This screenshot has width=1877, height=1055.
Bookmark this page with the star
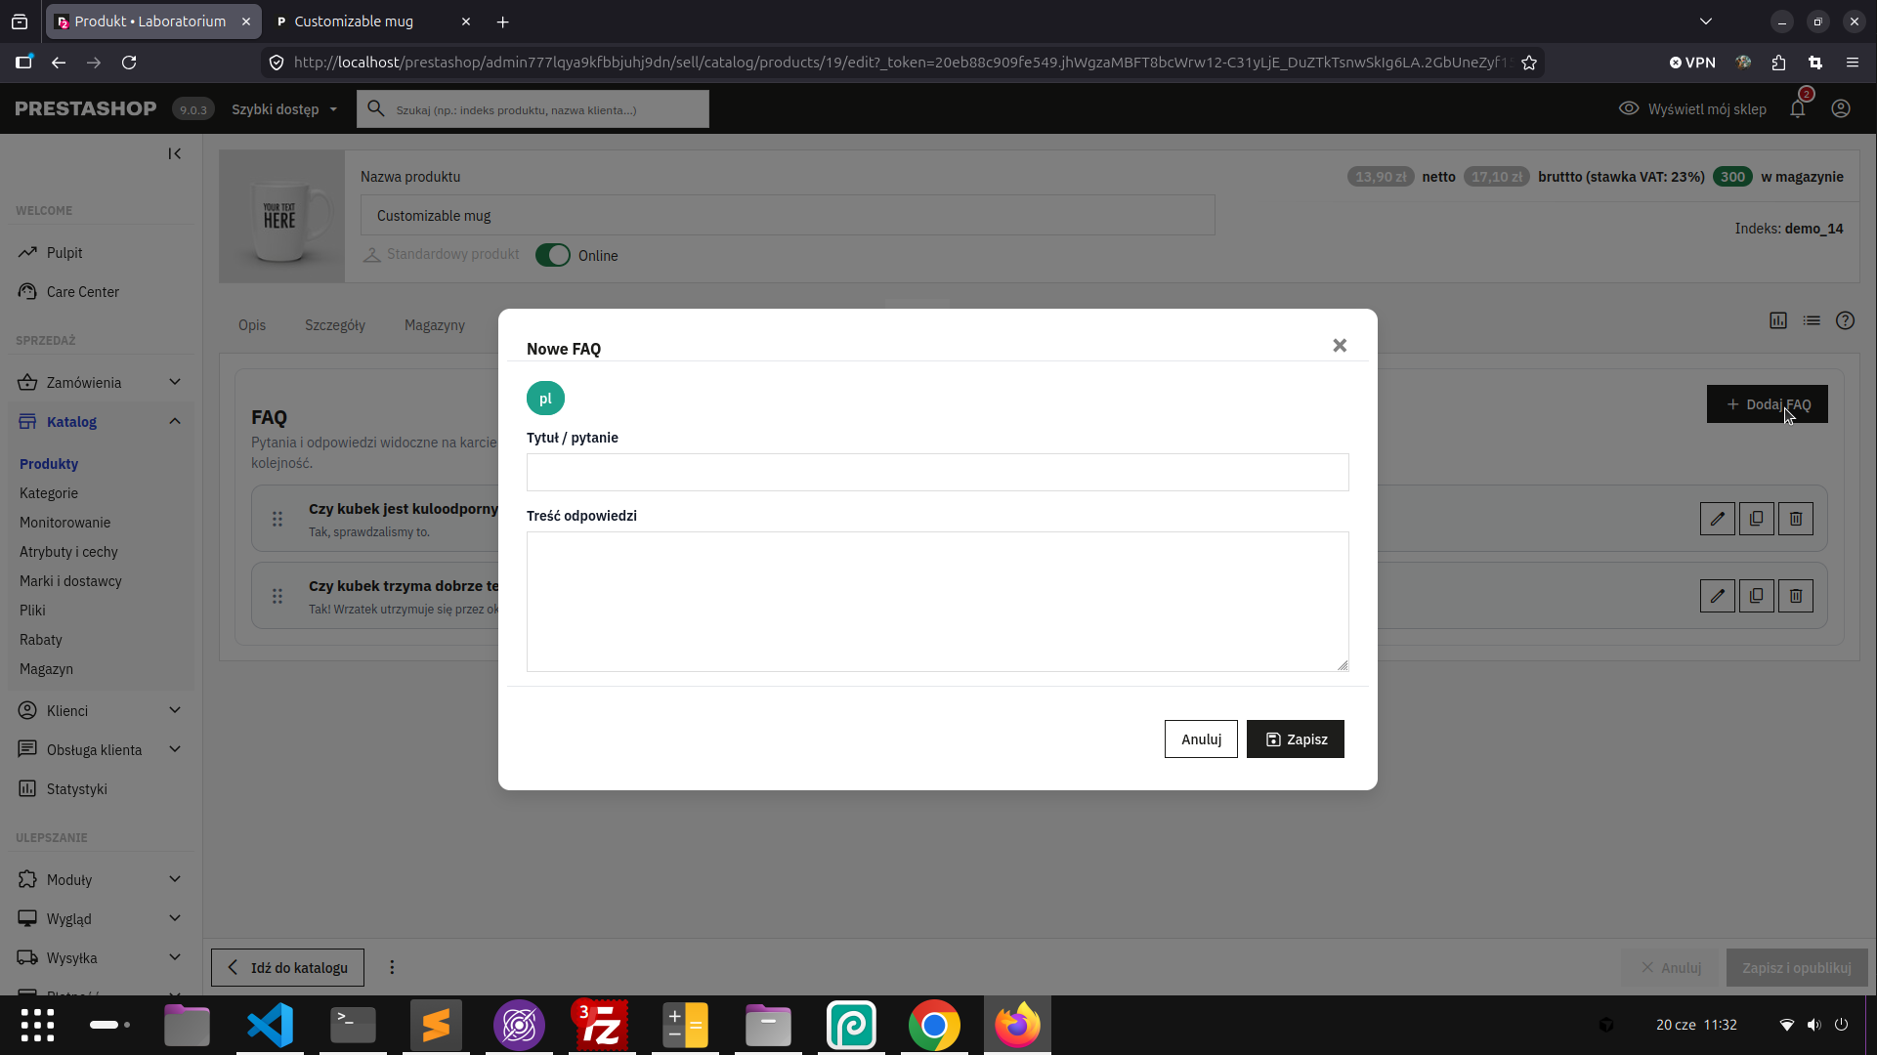(x=1529, y=63)
